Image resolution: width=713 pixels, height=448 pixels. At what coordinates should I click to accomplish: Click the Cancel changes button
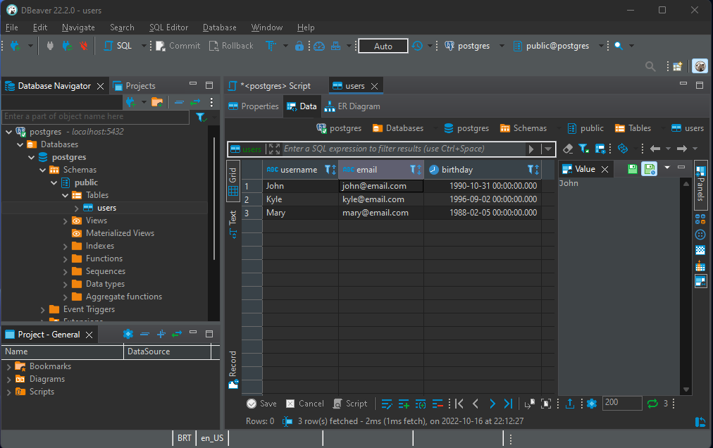[x=304, y=404]
